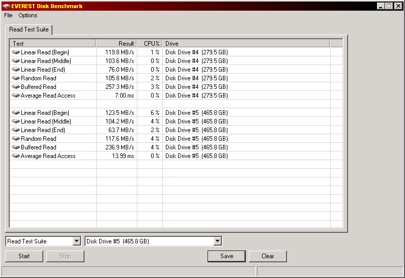The image size is (405, 278).
Task: Sort by the CPU% column header
Action: coord(150,43)
